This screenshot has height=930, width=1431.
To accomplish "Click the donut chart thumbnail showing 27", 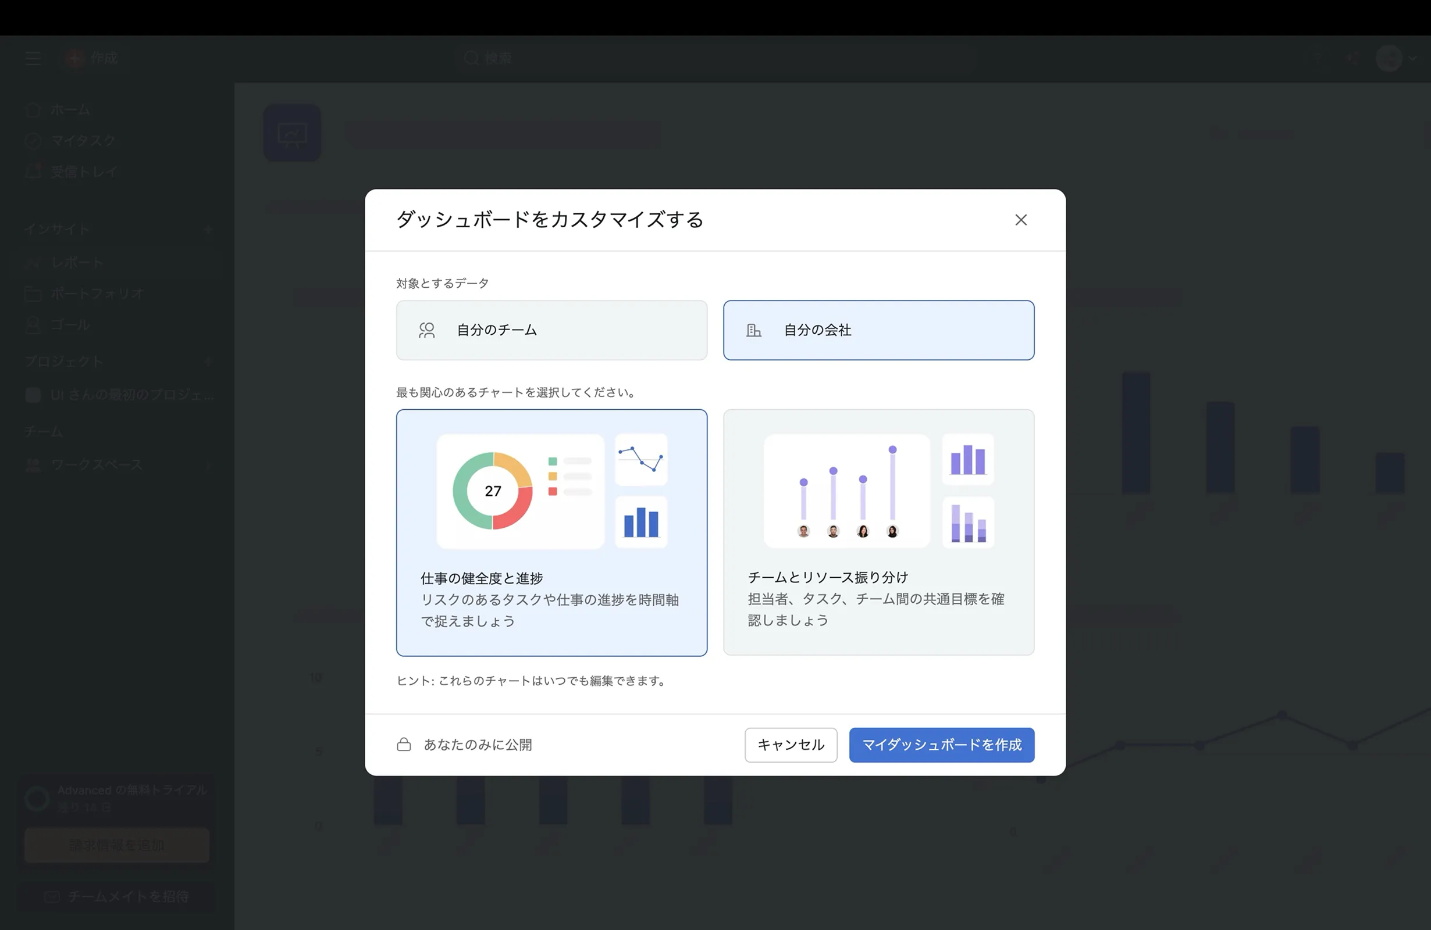I will tap(520, 491).
